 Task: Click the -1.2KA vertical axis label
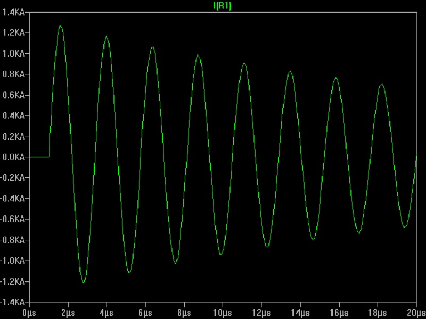pyautogui.click(x=13, y=281)
